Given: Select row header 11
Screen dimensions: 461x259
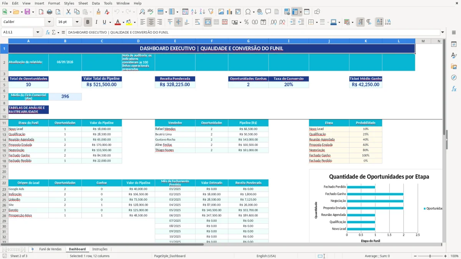Looking at the screenshot, I should pyautogui.click(x=4, y=123).
